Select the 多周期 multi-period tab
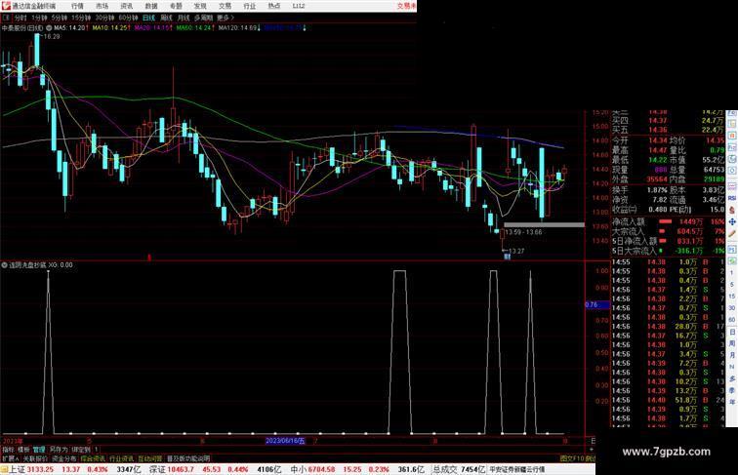The height and width of the screenshot is (475, 738). tap(203, 18)
